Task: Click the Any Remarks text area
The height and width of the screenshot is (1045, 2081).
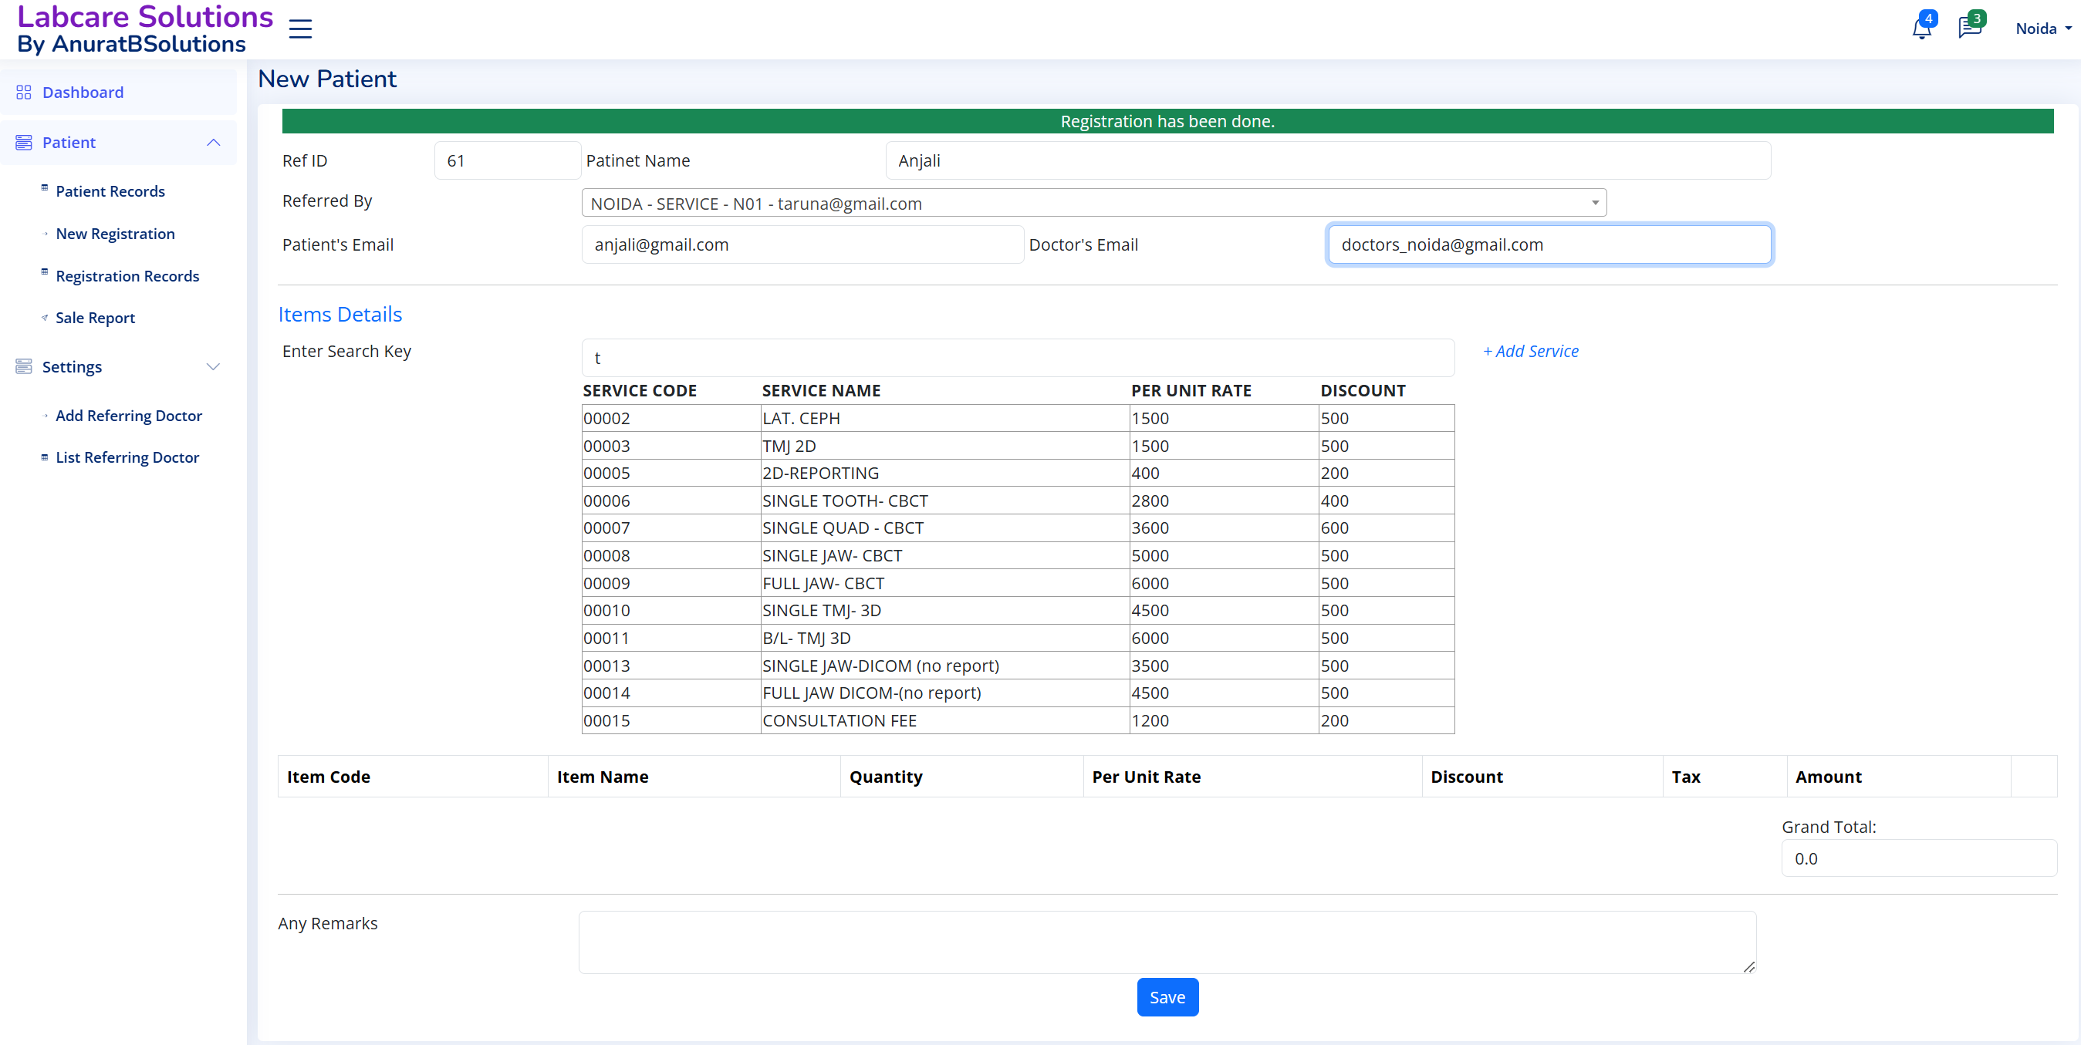Action: pyautogui.click(x=1167, y=942)
